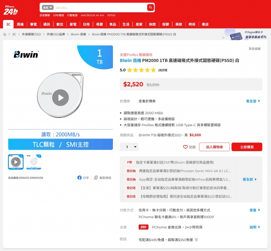Open the 全站 search scope dropdown
The height and width of the screenshot is (251, 271).
[48, 7]
